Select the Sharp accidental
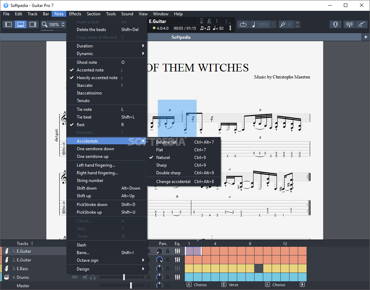The width and height of the screenshot is (370, 290). [183, 165]
